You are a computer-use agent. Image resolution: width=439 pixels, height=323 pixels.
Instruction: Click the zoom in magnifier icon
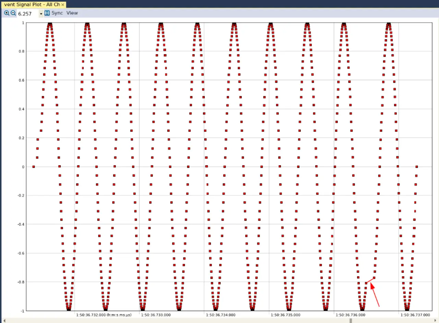click(7, 13)
